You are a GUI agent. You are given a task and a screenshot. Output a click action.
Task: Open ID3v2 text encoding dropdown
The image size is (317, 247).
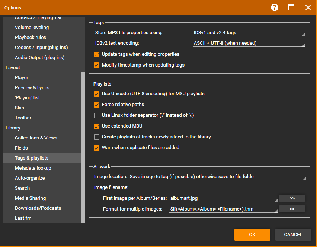pyautogui.click(x=249, y=43)
